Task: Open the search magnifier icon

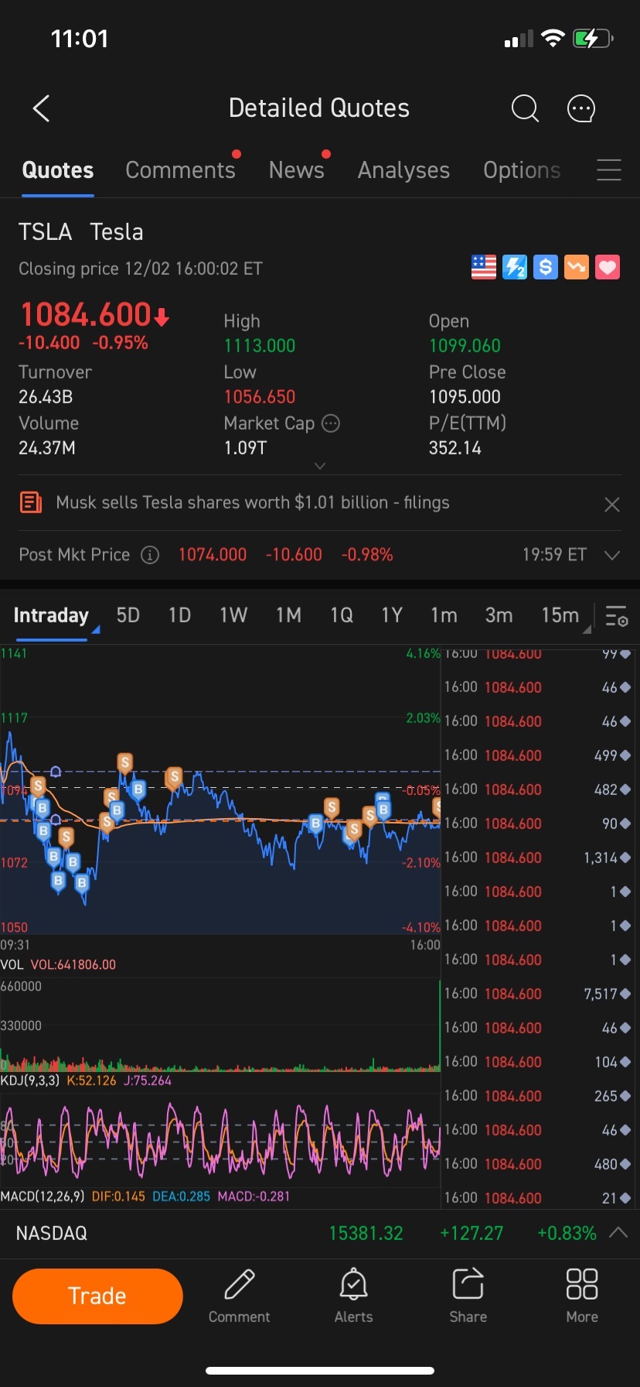Action: coord(525,108)
